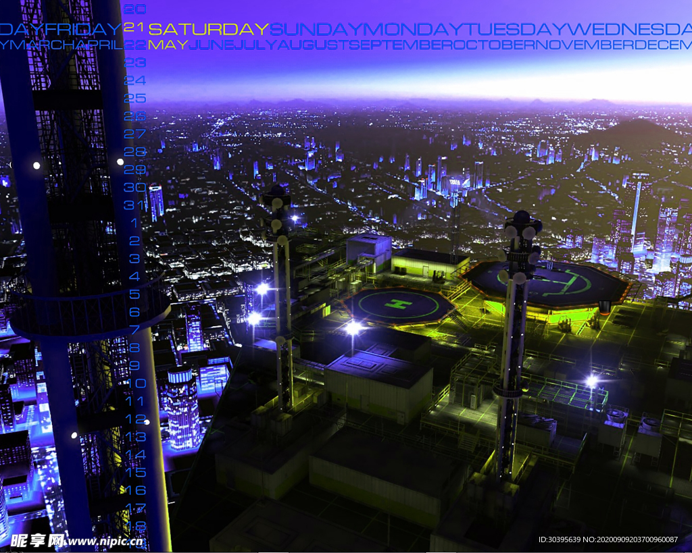Select date 5 in the date column
The image size is (692, 553).
(x=134, y=294)
